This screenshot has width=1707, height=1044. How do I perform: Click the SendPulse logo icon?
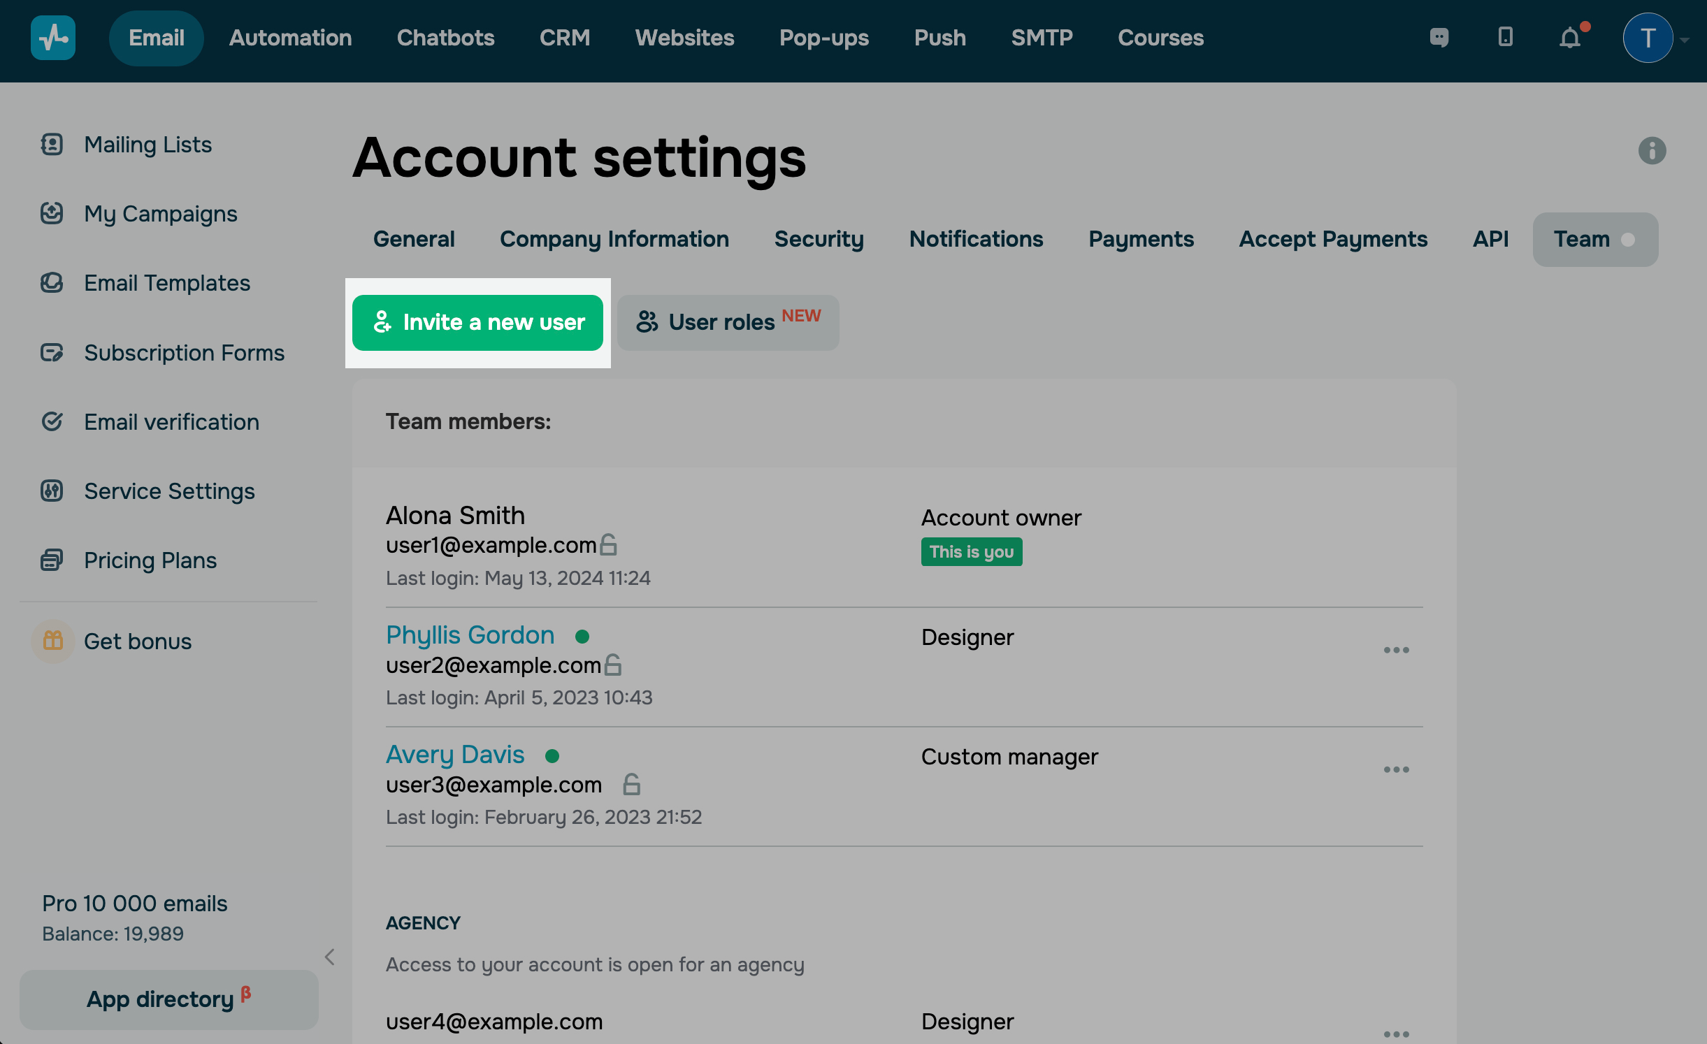(x=53, y=38)
